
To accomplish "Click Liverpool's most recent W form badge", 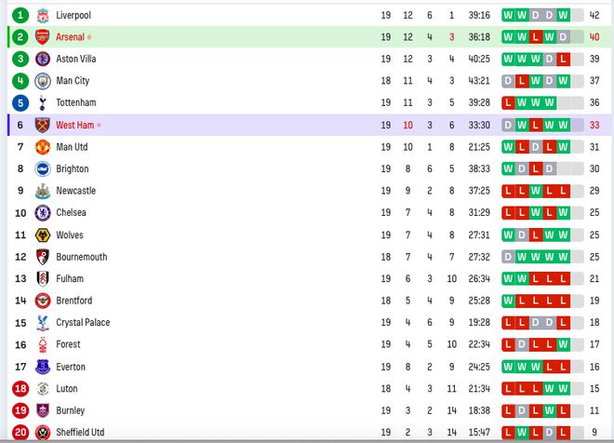I will coord(563,15).
